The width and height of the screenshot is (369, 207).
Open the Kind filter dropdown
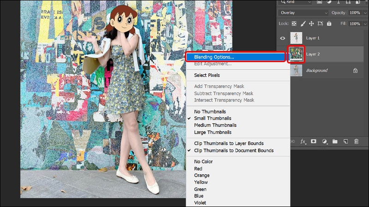(x=296, y=2)
